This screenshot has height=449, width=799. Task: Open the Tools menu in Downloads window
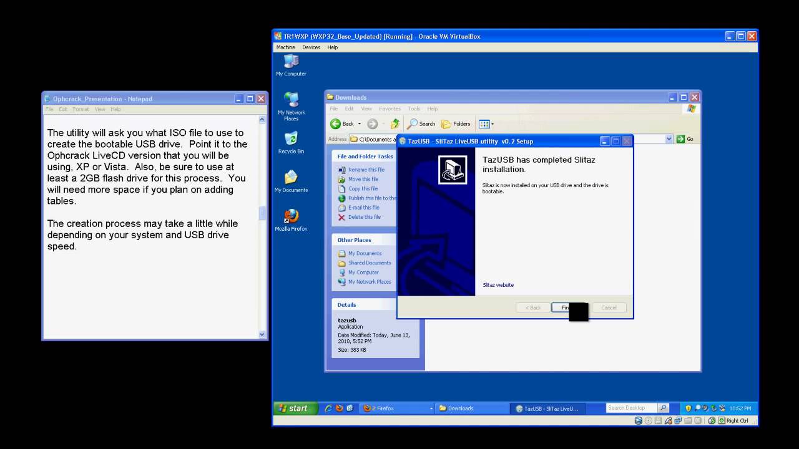pyautogui.click(x=414, y=109)
